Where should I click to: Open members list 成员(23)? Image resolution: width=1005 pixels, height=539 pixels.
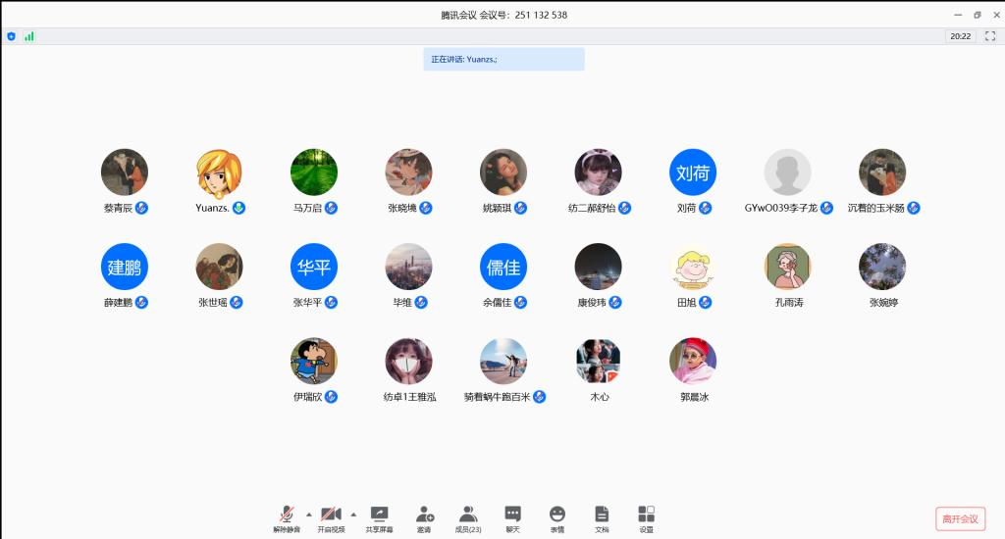click(468, 516)
